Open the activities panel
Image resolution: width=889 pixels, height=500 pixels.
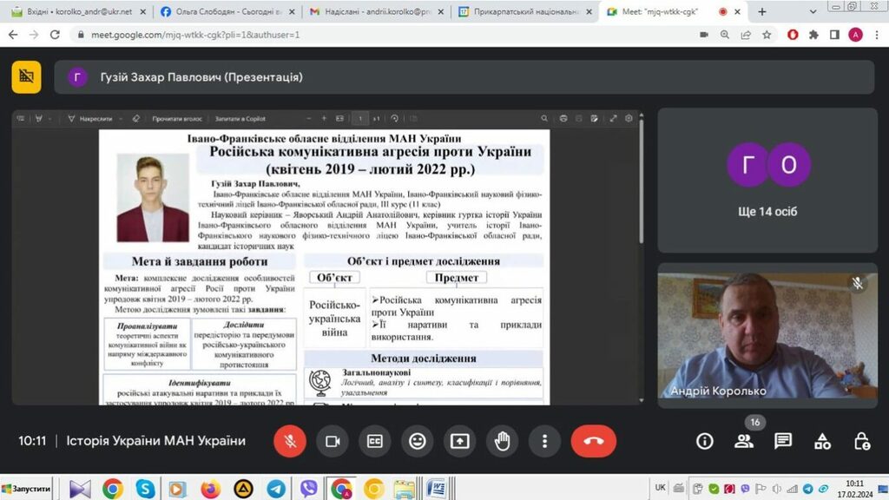coord(822,441)
